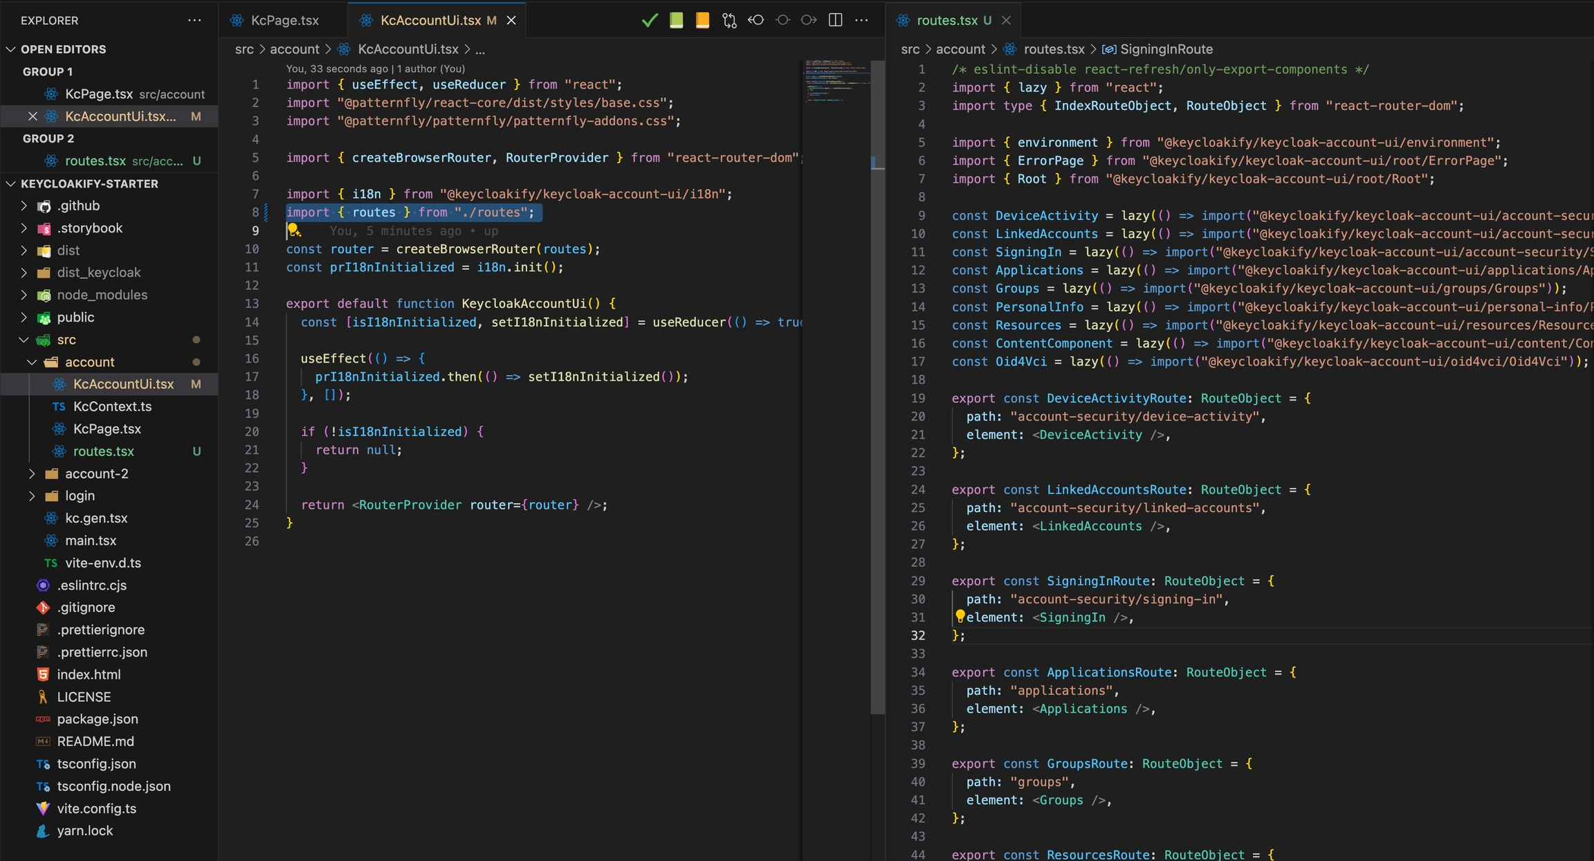Switch to the KcPage.tsx tab
The height and width of the screenshot is (861, 1594).
284,20
